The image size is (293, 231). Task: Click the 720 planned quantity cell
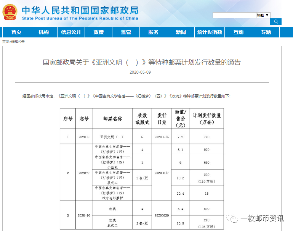207,137
